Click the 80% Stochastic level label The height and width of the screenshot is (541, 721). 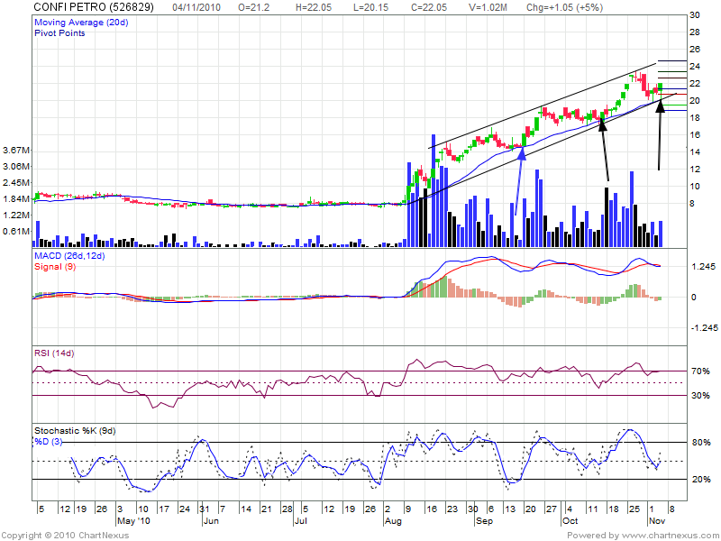coord(699,443)
